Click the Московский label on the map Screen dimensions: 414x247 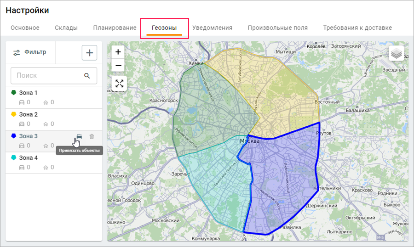pos(166,220)
